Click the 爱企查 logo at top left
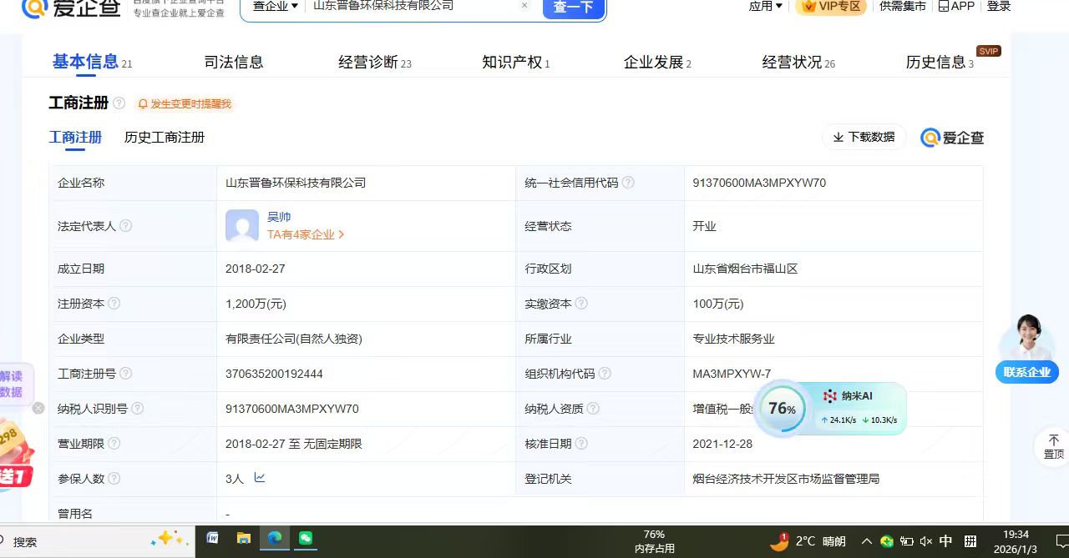 [x=72, y=8]
